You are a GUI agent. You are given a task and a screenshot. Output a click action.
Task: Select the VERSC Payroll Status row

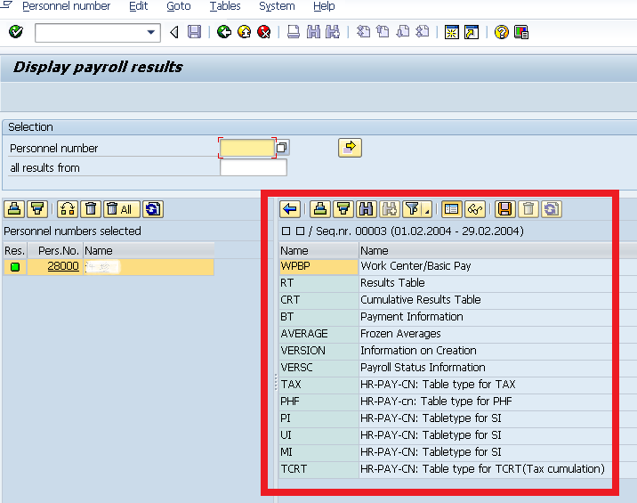coord(446,368)
